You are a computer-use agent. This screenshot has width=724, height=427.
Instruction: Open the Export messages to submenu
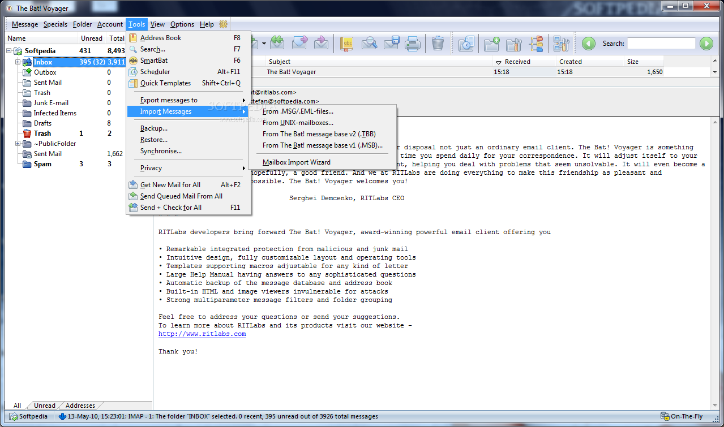click(189, 100)
